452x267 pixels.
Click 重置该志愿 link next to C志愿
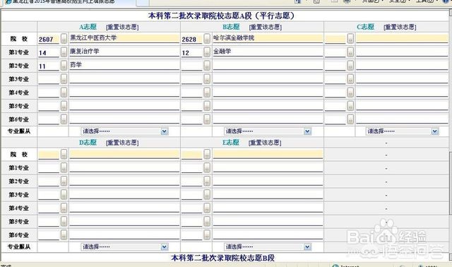pos(400,27)
